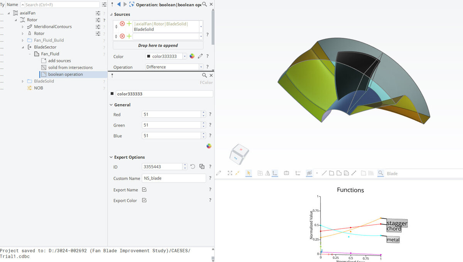This screenshot has width=463, height=262.
Task: Go forward with grey right arrow
Action: 125,4
